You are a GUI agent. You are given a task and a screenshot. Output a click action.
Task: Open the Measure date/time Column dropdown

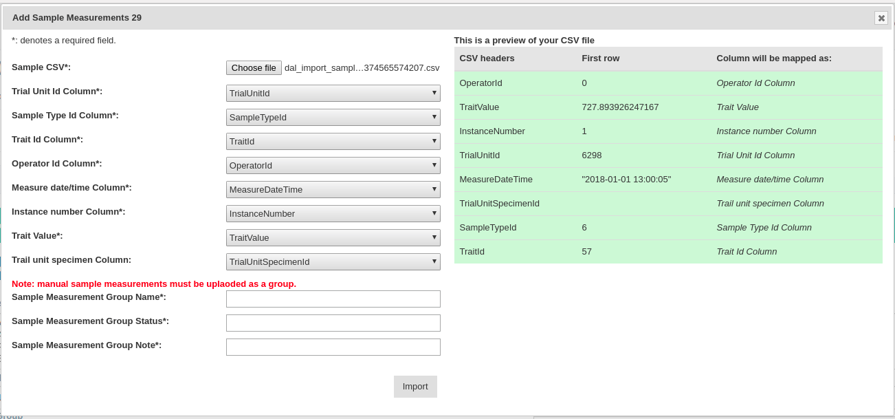click(333, 189)
